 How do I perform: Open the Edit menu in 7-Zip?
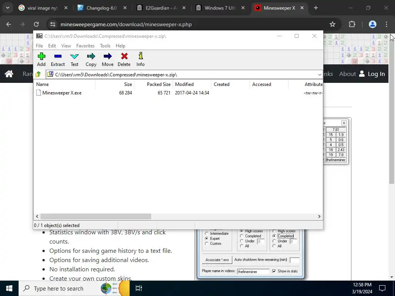point(52,46)
